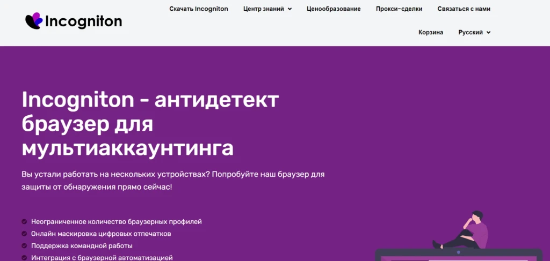Open the Скачать Incogniton page
Viewport: 550px width, 261px height.
pos(199,9)
